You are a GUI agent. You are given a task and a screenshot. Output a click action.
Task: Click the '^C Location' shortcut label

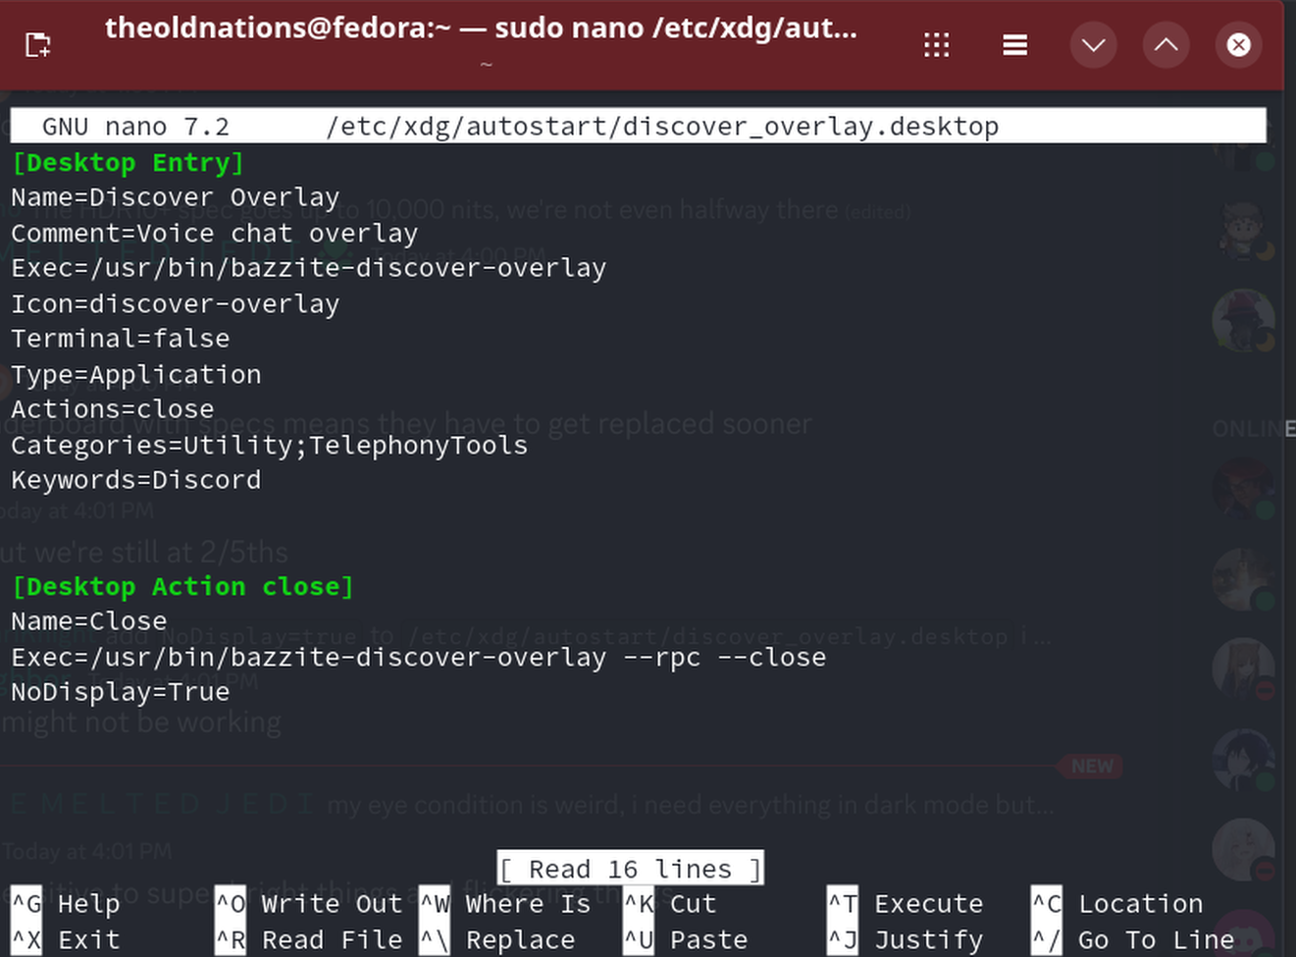coord(1117,904)
